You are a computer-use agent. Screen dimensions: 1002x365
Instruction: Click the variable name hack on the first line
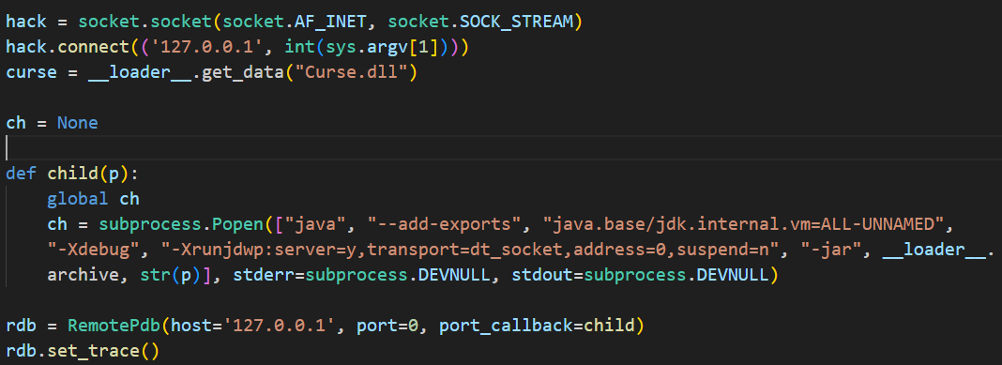coord(26,21)
